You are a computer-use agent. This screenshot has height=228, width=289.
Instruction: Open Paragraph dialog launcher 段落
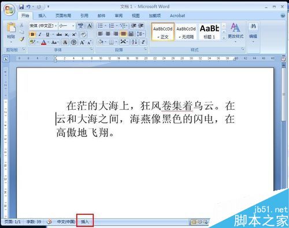(x=145, y=50)
